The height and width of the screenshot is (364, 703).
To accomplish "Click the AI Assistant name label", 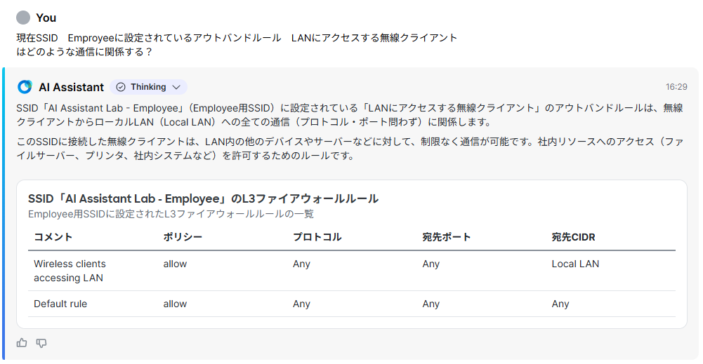I will pos(72,87).
